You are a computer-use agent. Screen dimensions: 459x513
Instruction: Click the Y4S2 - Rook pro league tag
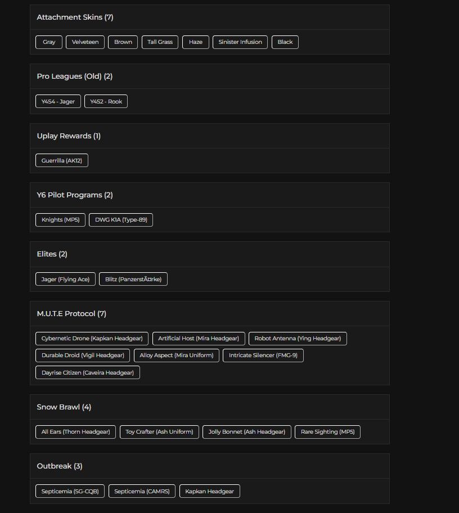[x=106, y=101]
